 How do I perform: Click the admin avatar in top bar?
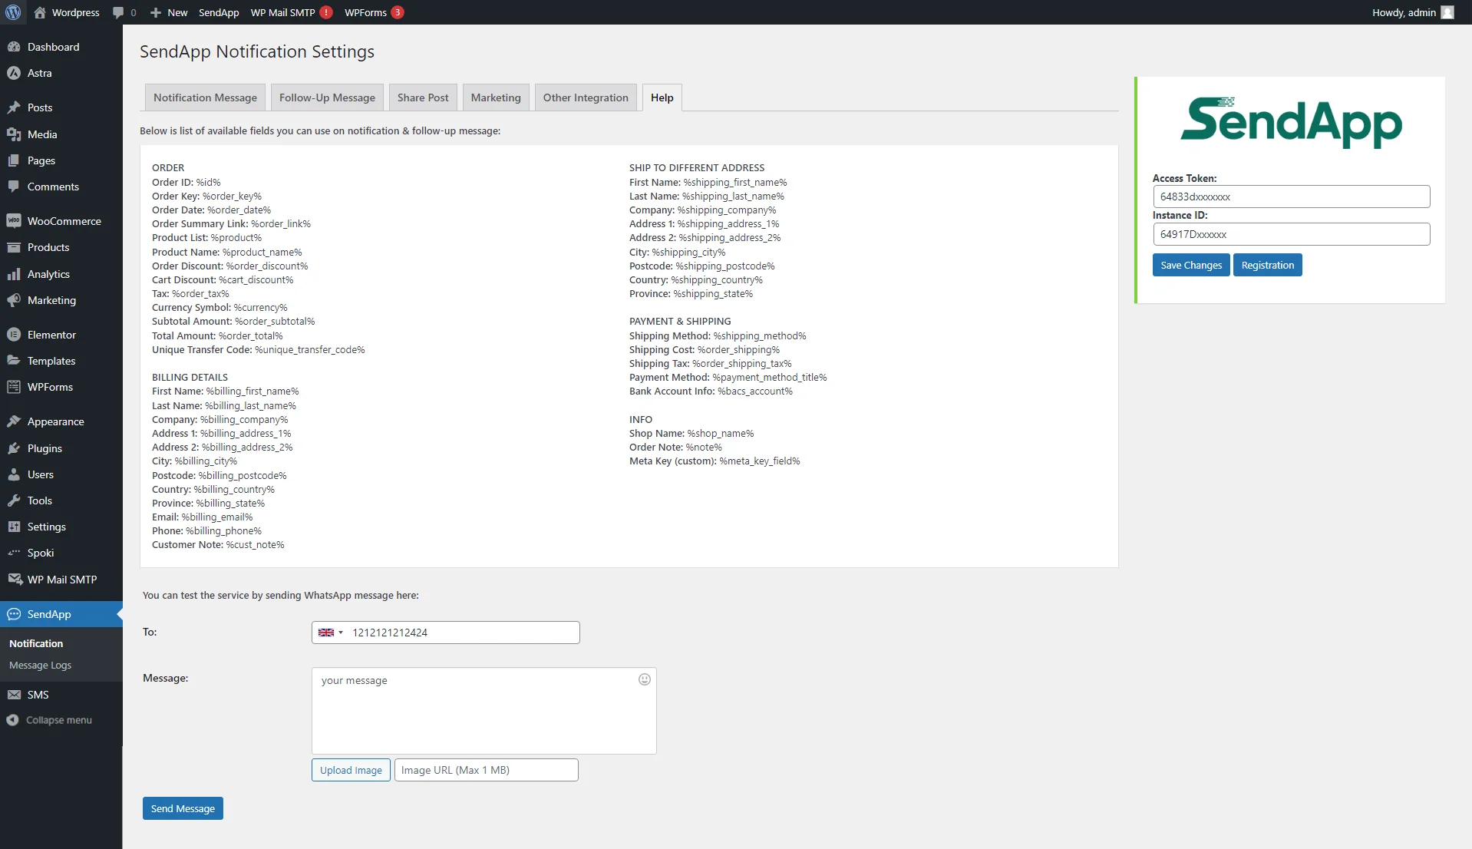click(x=1447, y=12)
